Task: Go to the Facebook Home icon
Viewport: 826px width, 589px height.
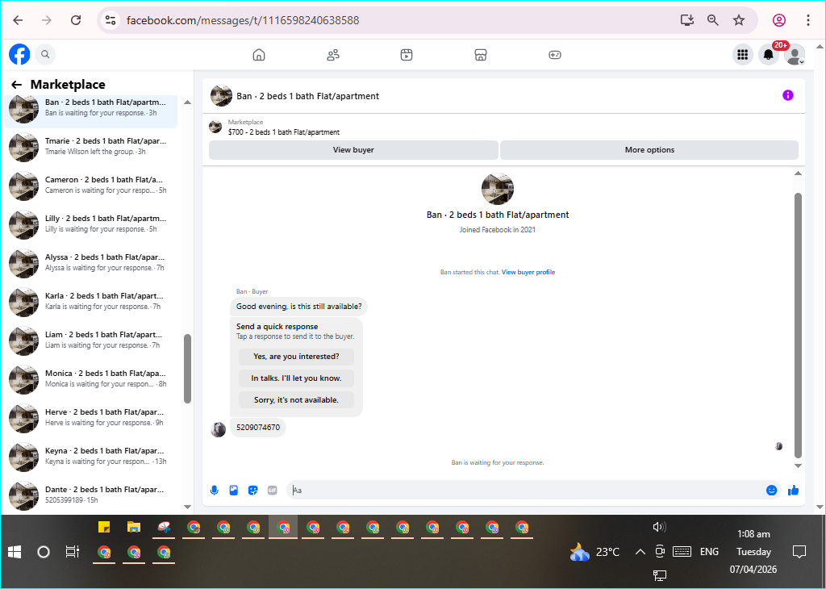Action: pyautogui.click(x=259, y=55)
